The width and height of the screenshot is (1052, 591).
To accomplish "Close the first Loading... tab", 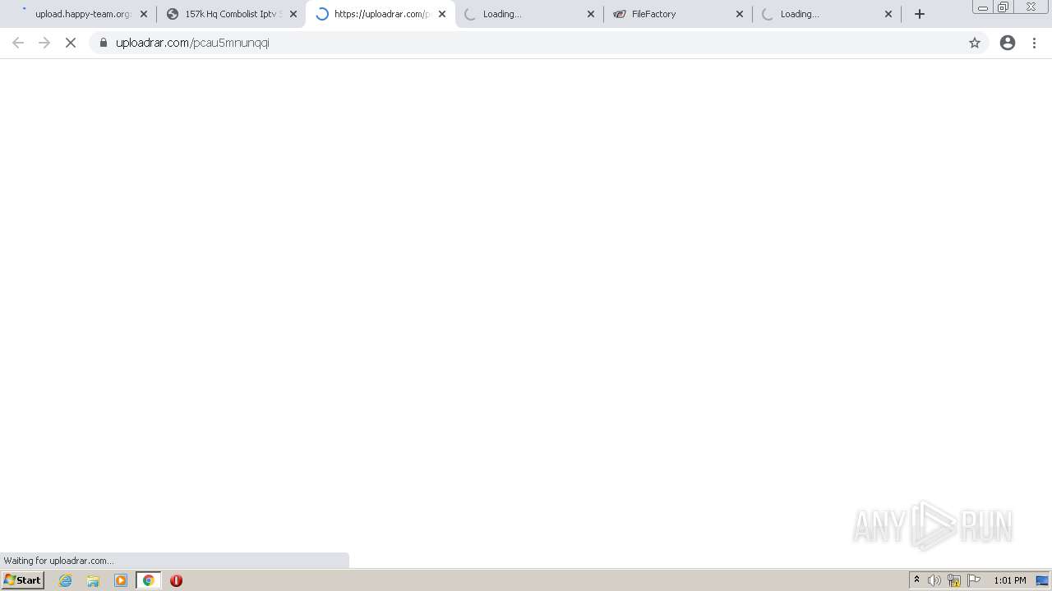I will coord(591,14).
